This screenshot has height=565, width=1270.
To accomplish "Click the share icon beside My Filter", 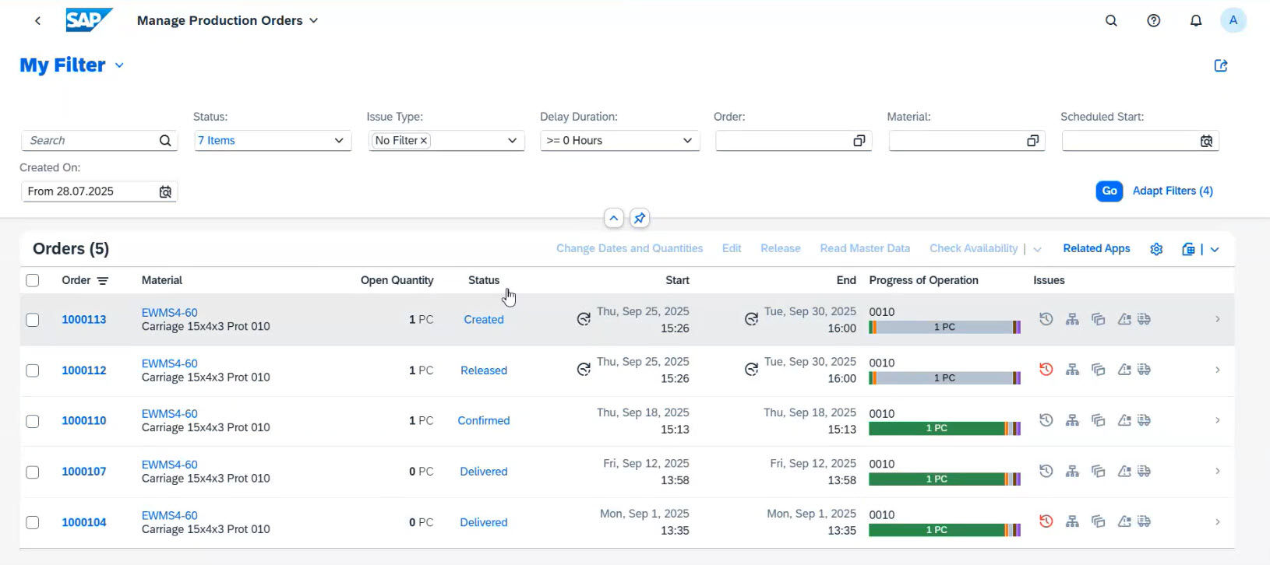I will tap(1220, 66).
